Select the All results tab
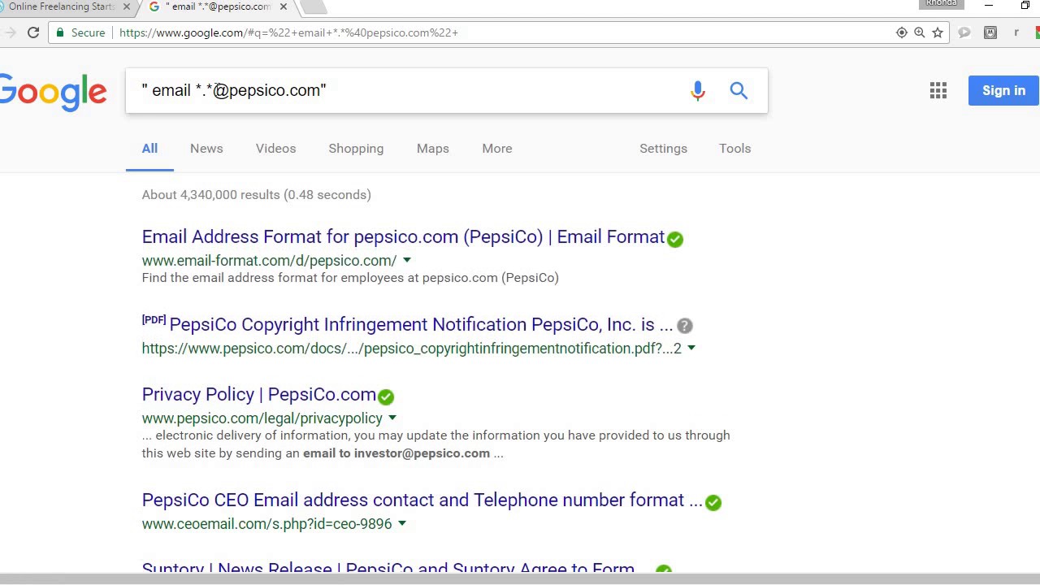This screenshot has width=1040, height=585. pyautogui.click(x=149, y=149)
